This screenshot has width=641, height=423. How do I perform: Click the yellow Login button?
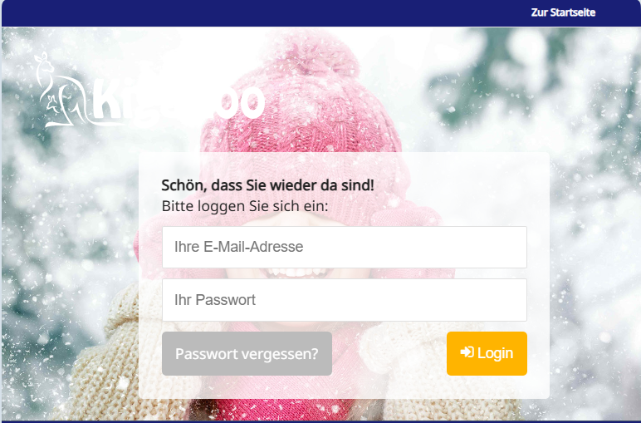pyautogui.click(x=487, y=353)
